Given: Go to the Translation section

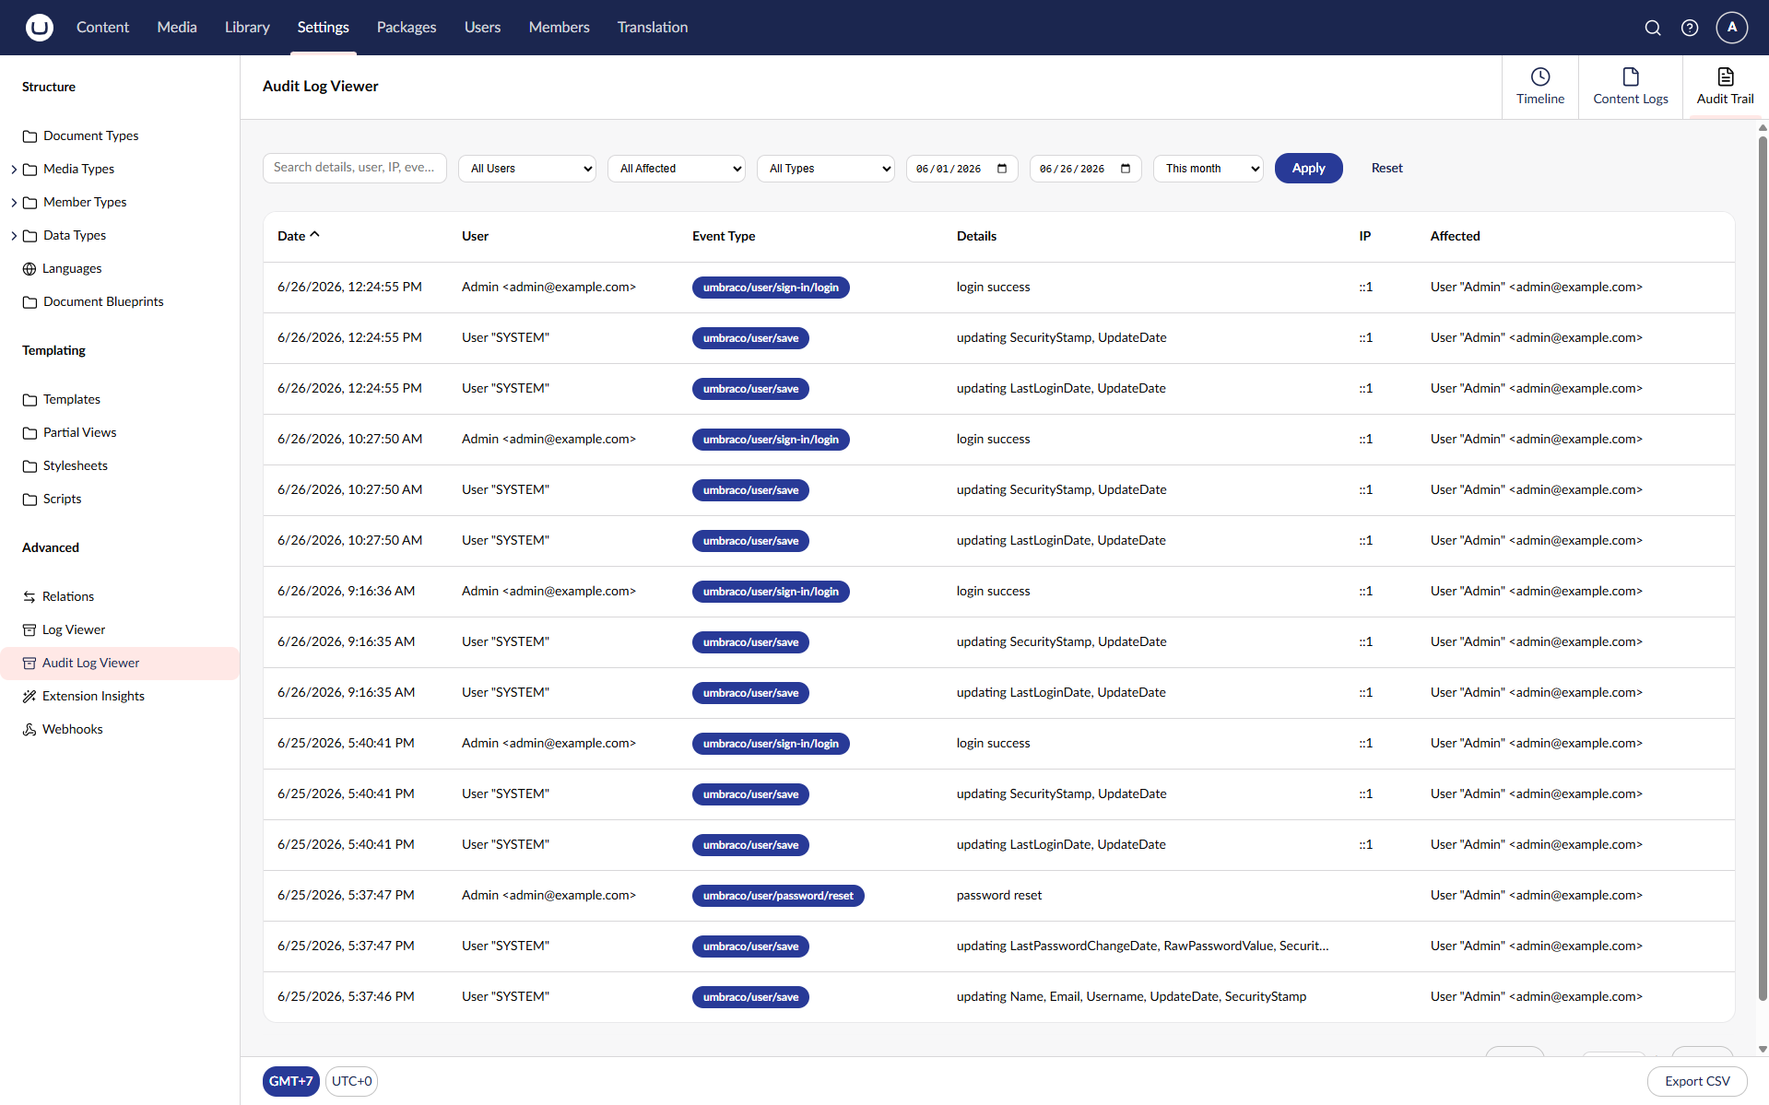Looking at the screenshot, I should click(x=653, y=28).
